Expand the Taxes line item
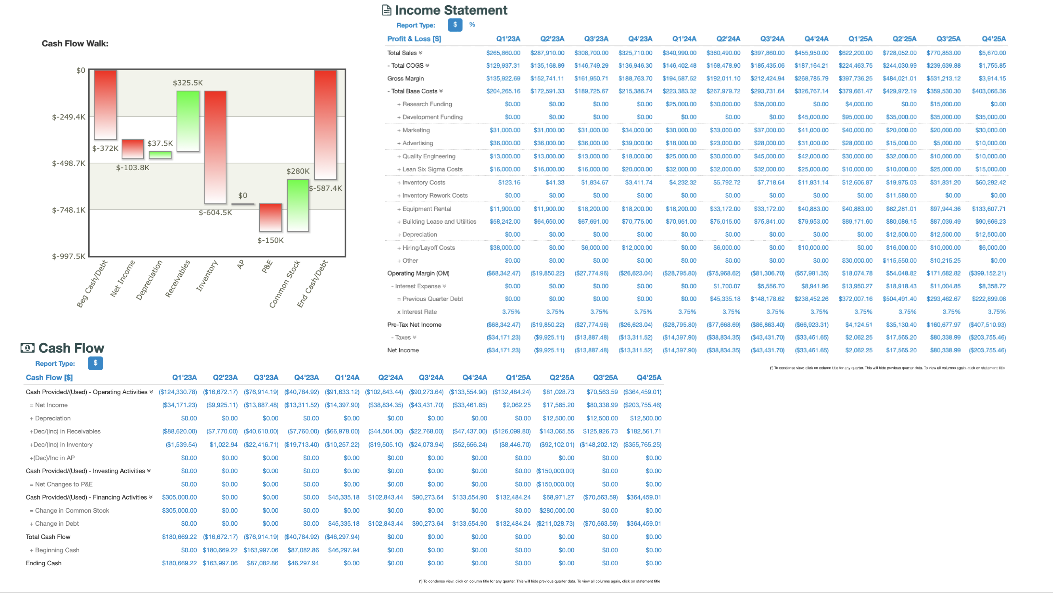The image size is (1053, 593). tap(415, 337)
